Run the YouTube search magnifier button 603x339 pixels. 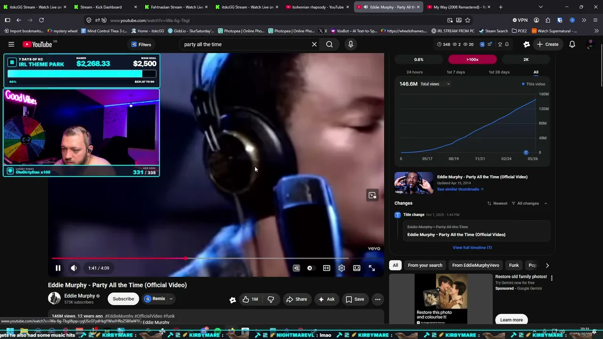coord(329,44)
